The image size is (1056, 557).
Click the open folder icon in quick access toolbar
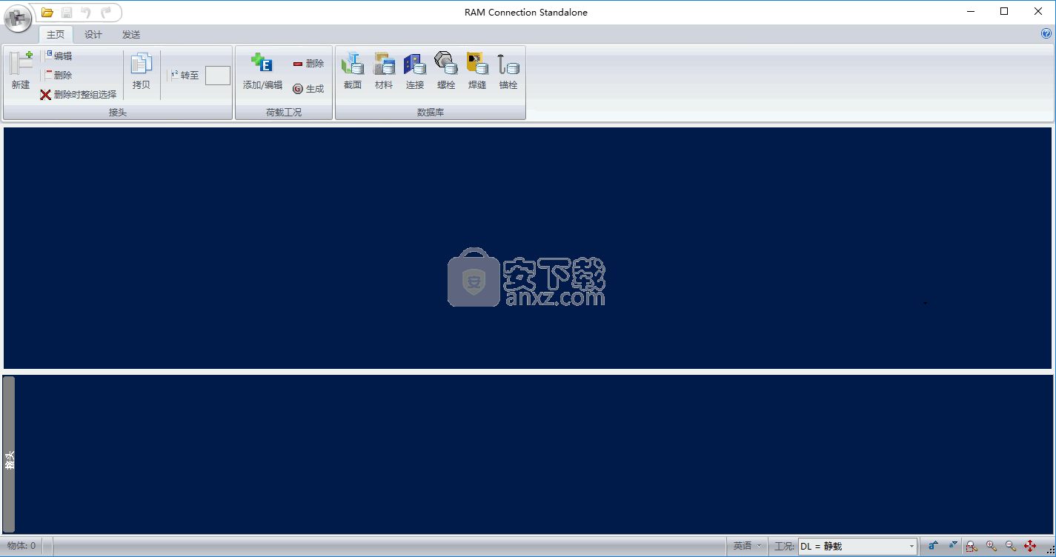pos(47,12)
